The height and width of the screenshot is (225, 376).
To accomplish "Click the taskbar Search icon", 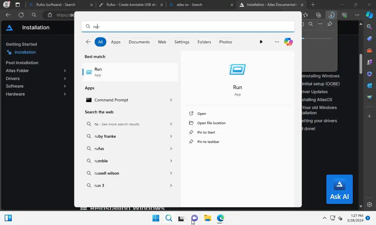I will click(169, 218).
